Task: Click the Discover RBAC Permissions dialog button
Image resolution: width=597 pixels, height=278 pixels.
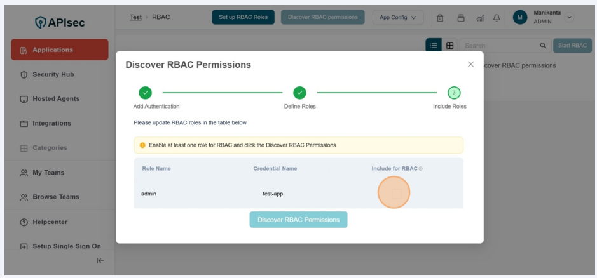Action: 298,220
